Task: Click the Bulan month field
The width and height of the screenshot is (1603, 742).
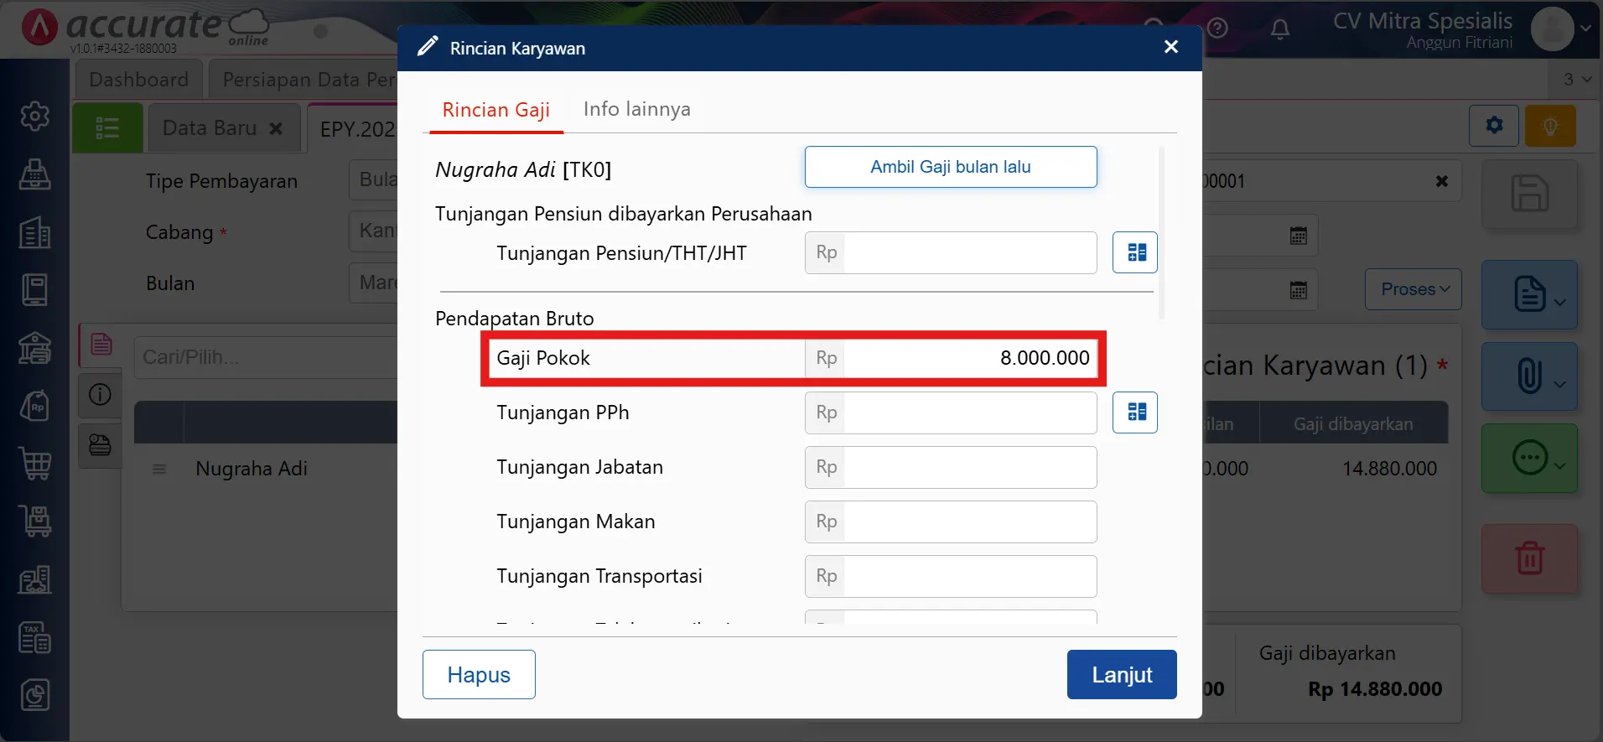Action: pos(373,283)
